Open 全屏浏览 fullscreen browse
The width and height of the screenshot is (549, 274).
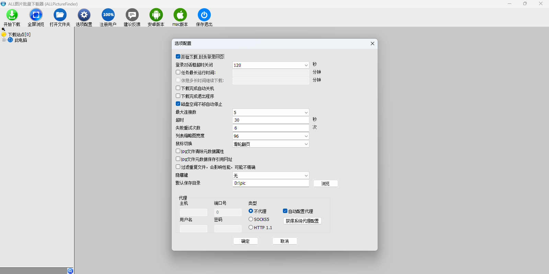(36, 15)
